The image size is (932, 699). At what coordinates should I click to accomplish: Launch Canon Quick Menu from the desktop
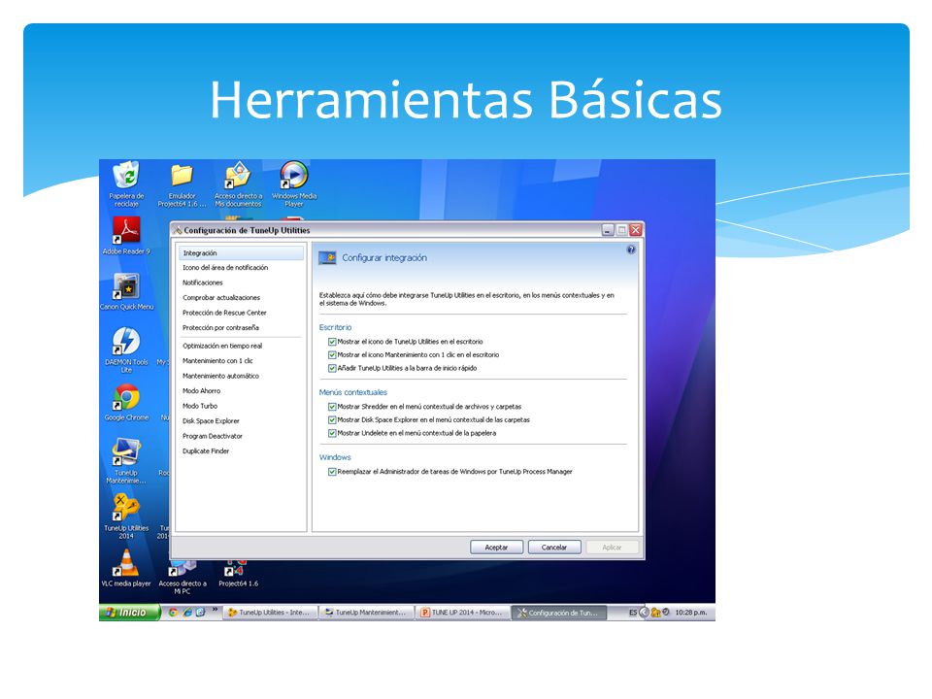tap(126, 291)
